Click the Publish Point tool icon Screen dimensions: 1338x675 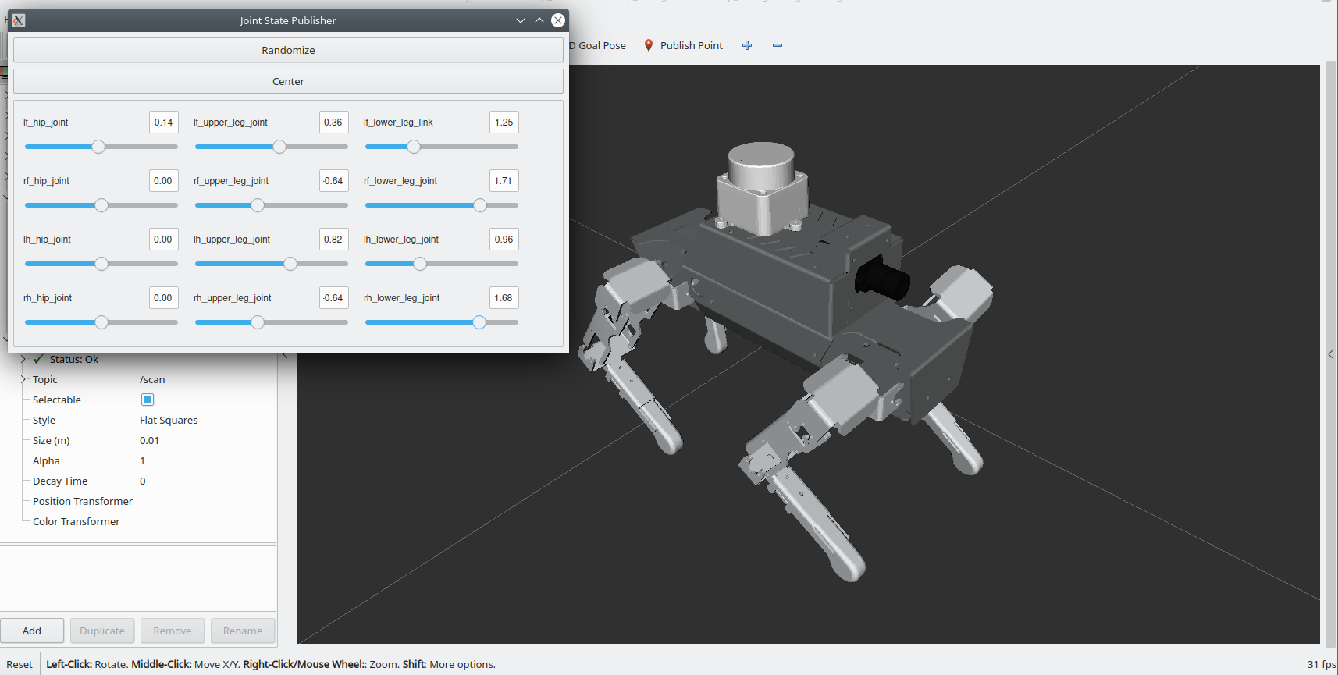648,45
